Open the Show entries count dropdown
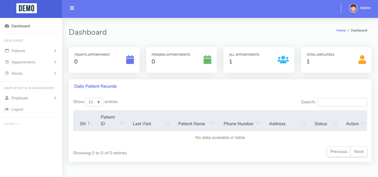 pyautogui.click(x=94, y=102)
